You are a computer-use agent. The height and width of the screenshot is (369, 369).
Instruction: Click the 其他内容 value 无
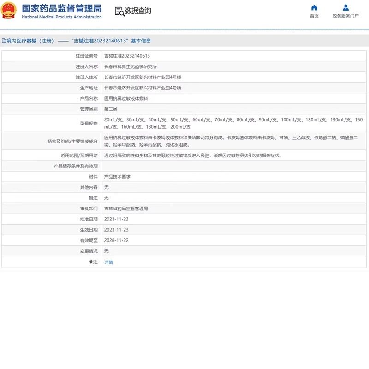coord(107,187)
